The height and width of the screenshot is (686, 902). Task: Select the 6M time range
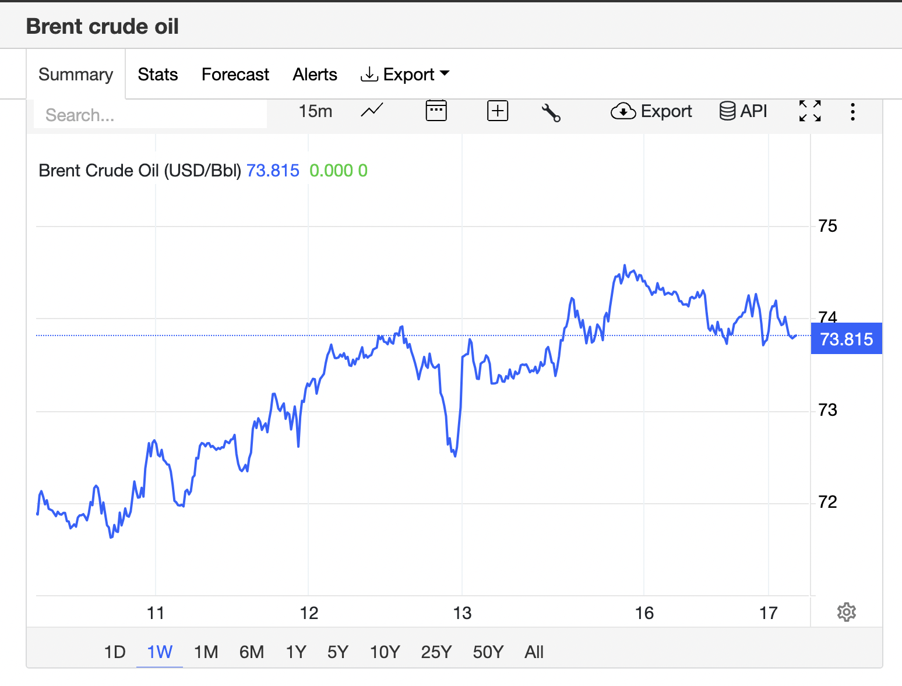252,652
